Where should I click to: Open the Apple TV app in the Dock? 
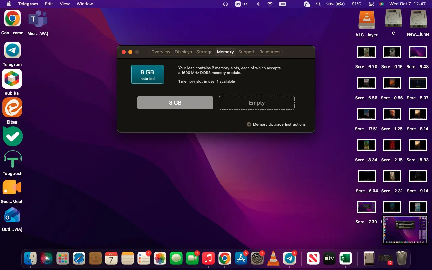click(329, 259)
